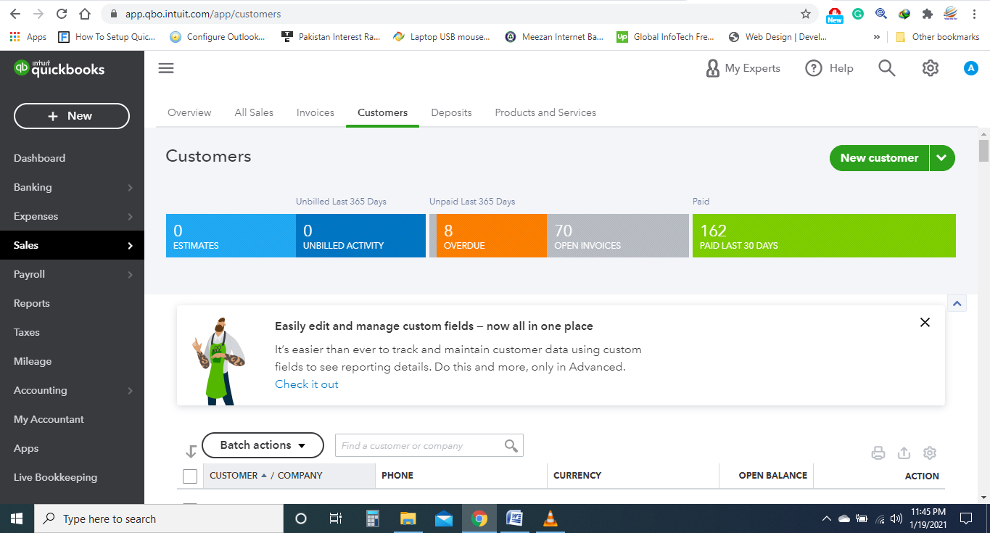Show hidden system tray icons
990x533 pixels.
pos(826,518)
